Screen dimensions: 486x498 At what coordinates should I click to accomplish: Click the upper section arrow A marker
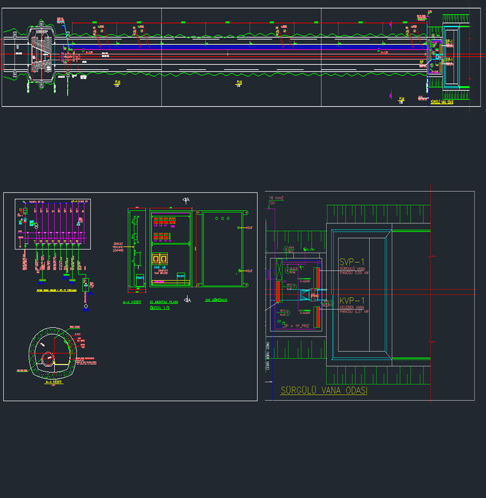(186, 199)
